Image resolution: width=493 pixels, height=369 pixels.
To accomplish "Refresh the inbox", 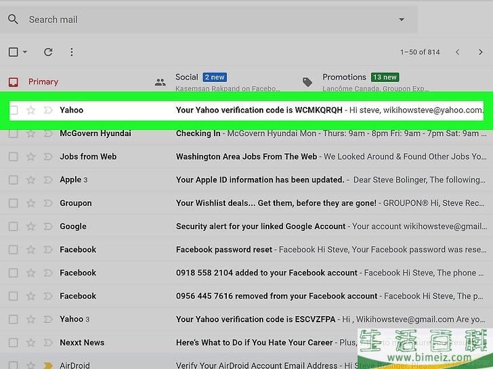I will pos(48,52).
